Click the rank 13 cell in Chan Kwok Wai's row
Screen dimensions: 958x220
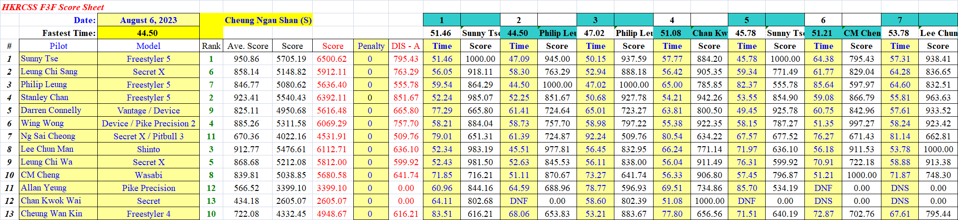(x=211, y=201)
